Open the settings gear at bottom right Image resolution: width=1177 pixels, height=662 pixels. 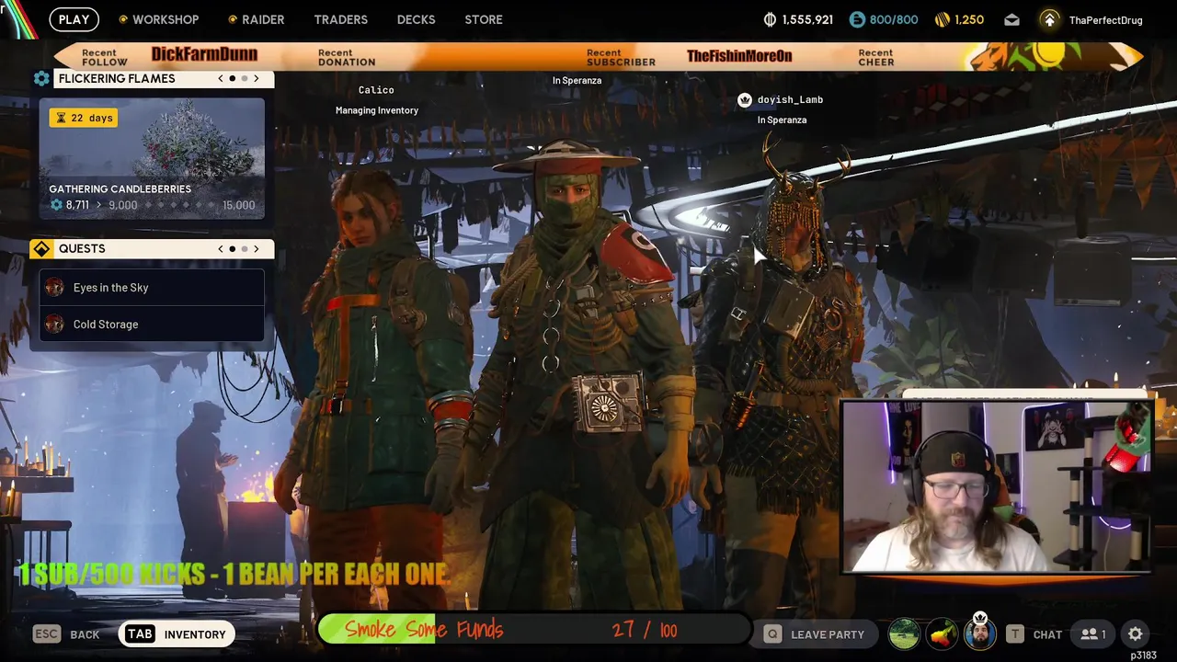[x=1136, y=634]
